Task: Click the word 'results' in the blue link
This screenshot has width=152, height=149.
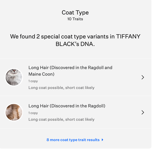Action: (x=93, y=140)
